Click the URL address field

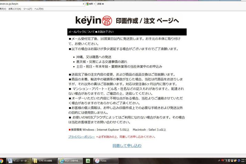41,4
